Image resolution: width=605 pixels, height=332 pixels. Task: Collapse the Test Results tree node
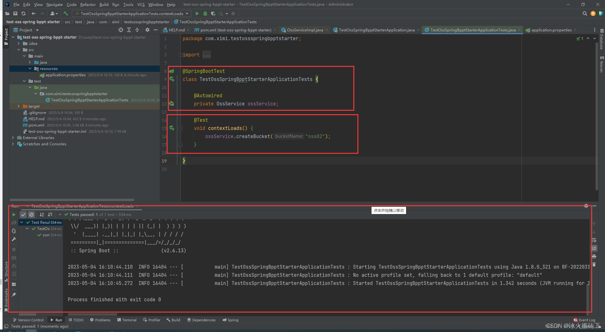[x=21, y=222]
